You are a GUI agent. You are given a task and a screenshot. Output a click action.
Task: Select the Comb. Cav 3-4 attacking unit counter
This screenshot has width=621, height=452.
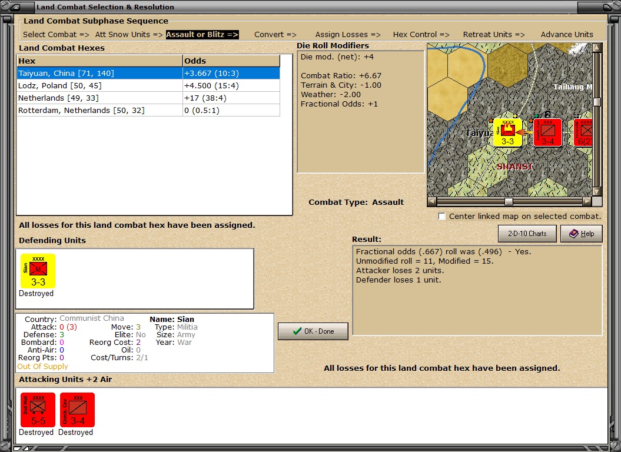77,410
